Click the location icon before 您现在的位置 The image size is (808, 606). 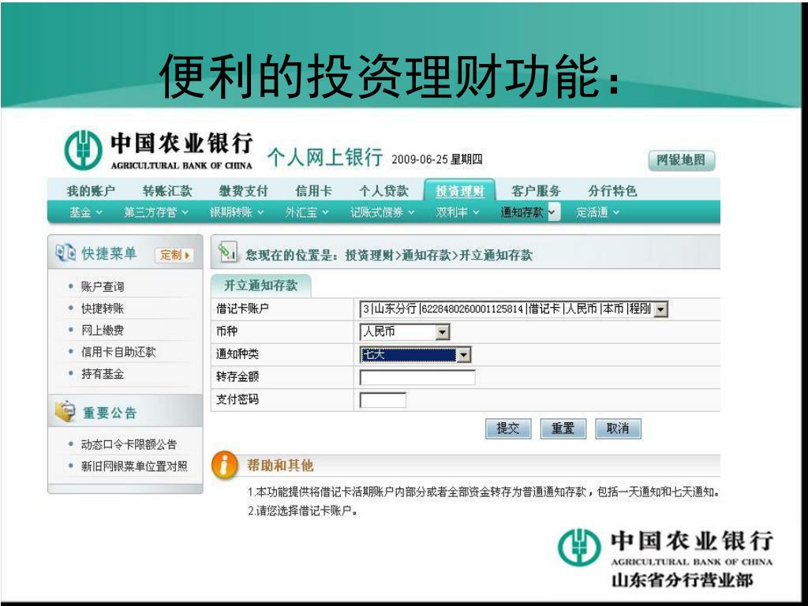[x=227, y=252]
